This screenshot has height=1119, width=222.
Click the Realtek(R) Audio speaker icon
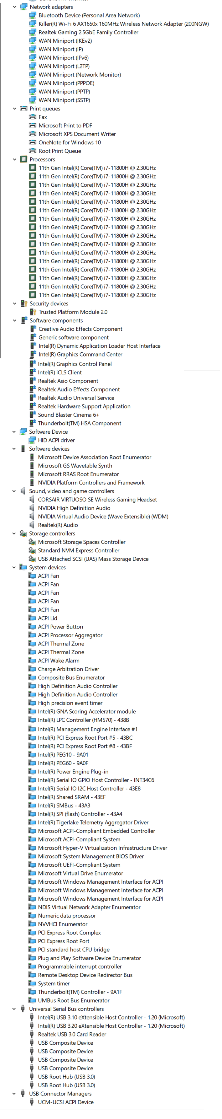click(32, 525)
